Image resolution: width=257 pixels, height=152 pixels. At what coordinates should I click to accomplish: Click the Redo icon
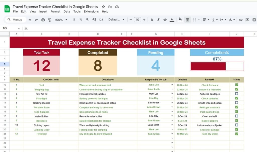point(36,20)
